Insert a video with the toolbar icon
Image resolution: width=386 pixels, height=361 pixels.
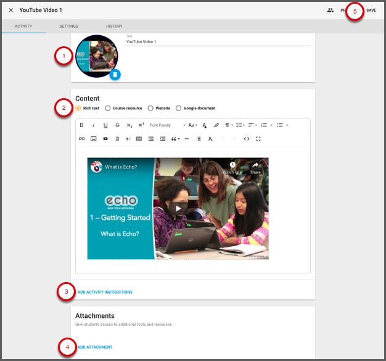point(105,139)
